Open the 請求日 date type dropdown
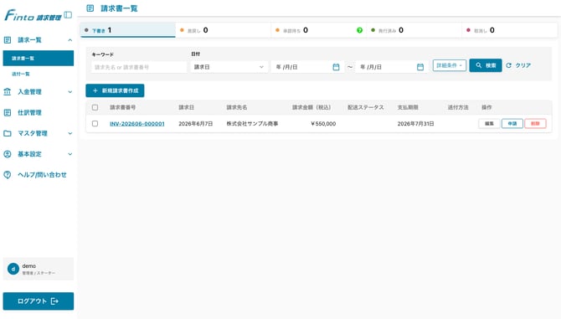Screen dimensions: 561x319 [229, 67]
